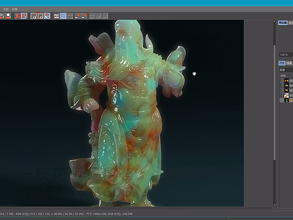Click the middle grayed compare icon
Image resolution: width=293 pixels, height=220 pixels.
(x=99, y=16)
